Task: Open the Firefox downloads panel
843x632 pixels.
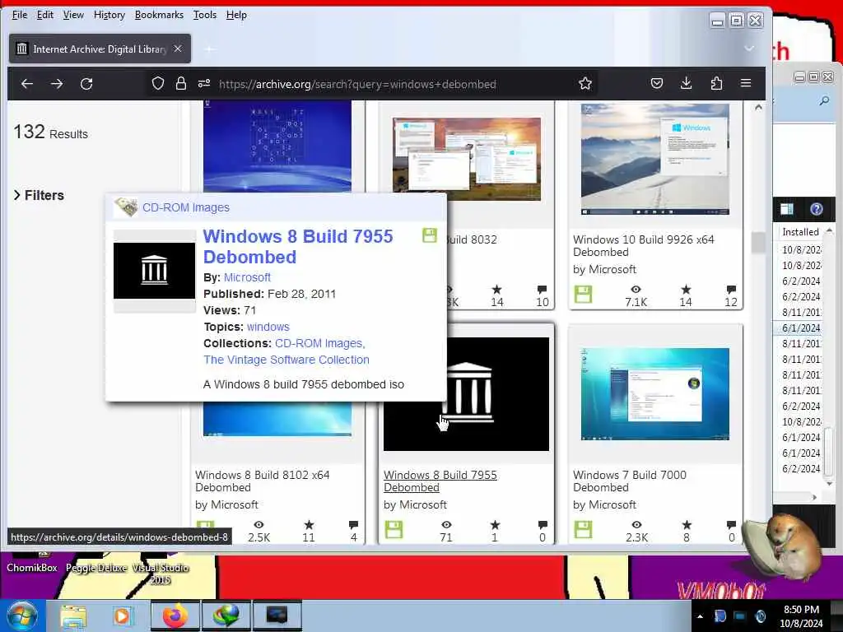Action: pyautogui.click(x=686, y=83)
